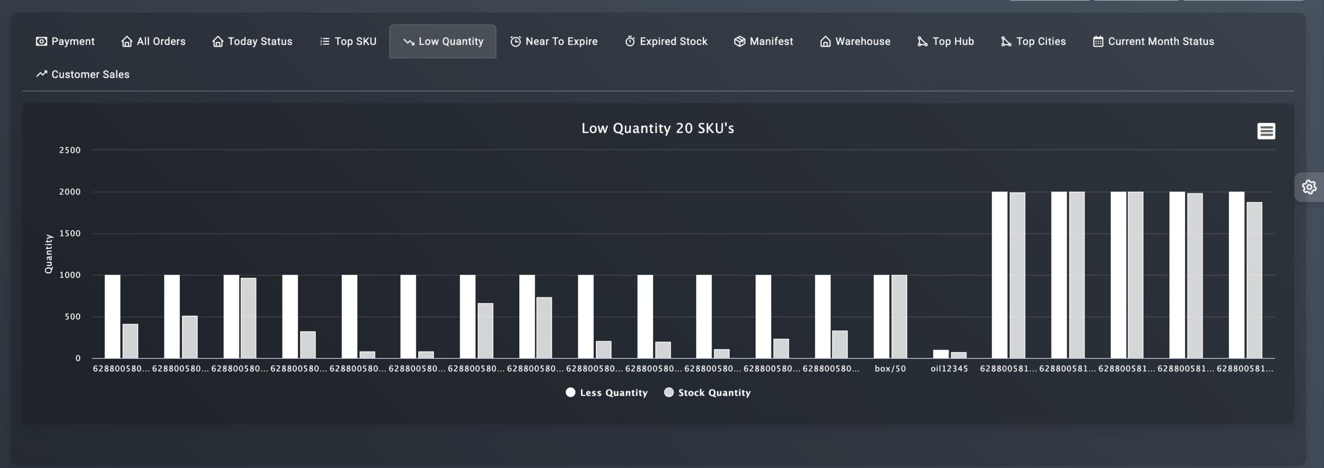Click the trending-line icon on Customer Sales tab
Screen dimensions: 1324x468
point(41,74)
